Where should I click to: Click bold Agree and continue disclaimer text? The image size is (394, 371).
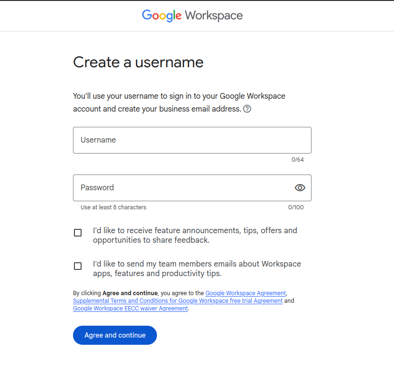(130, 293)
